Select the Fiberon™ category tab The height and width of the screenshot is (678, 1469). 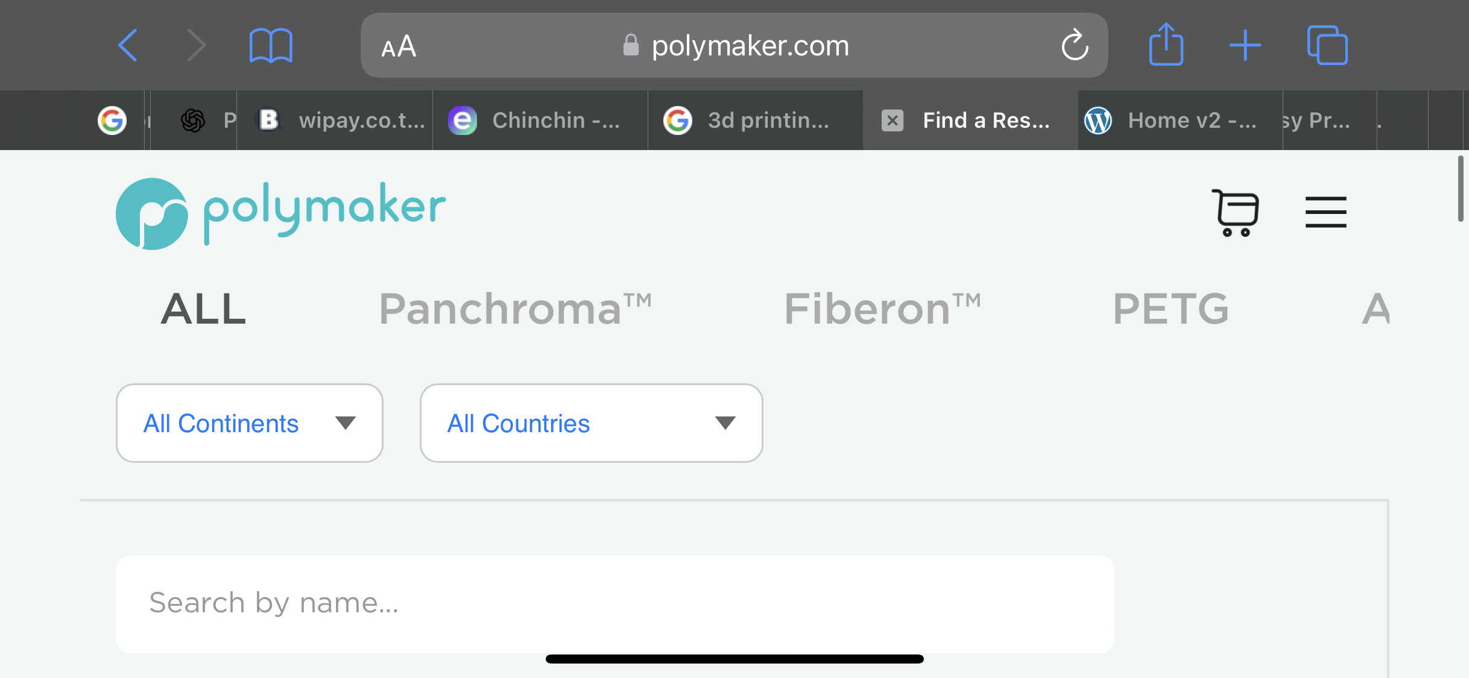coord(882,309)
